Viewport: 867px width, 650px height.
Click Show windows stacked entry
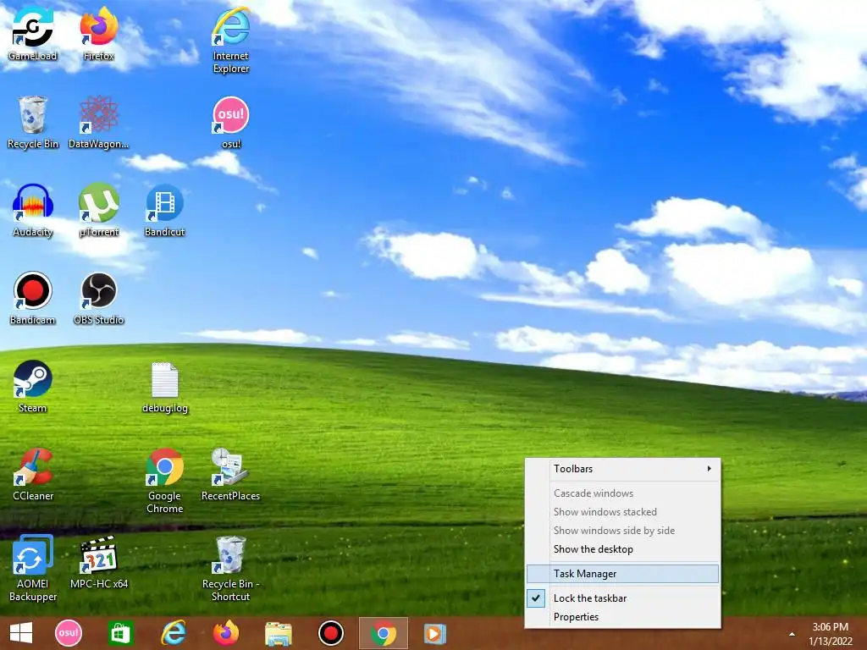point(622,512)
